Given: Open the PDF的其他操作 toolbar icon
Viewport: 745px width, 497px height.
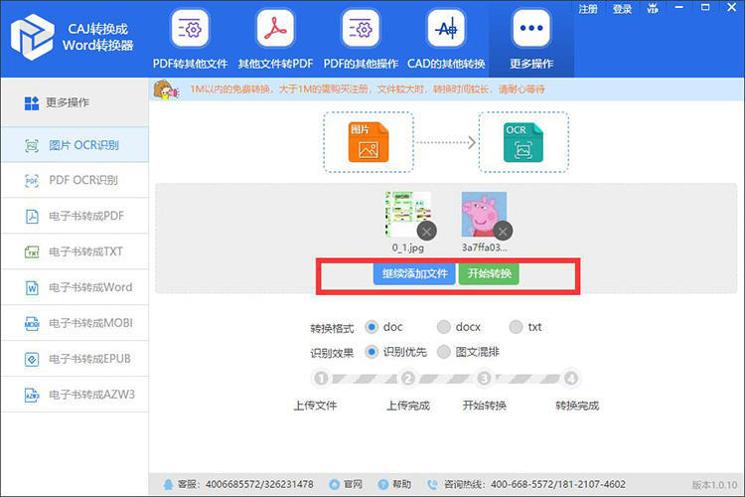Looking at the screenshot, I should pos(361,29).
